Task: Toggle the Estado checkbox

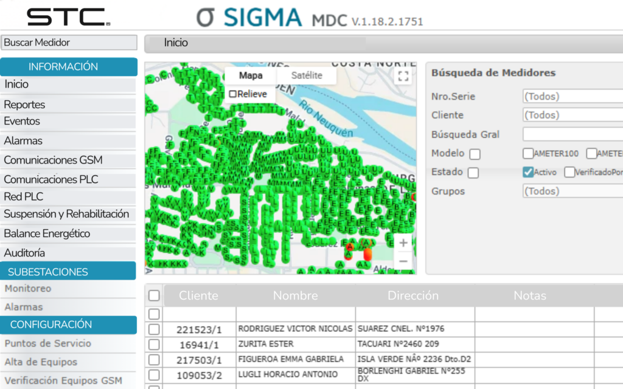Action: (x=473, y=173)
